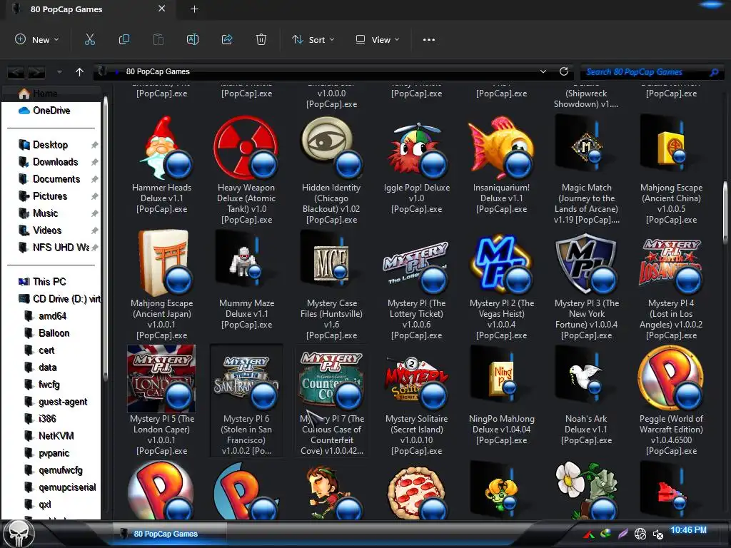Image resolution: width=731 pixels, height=548 pixels.
Task: Open Pictures quick access folder
Action: 51,196
